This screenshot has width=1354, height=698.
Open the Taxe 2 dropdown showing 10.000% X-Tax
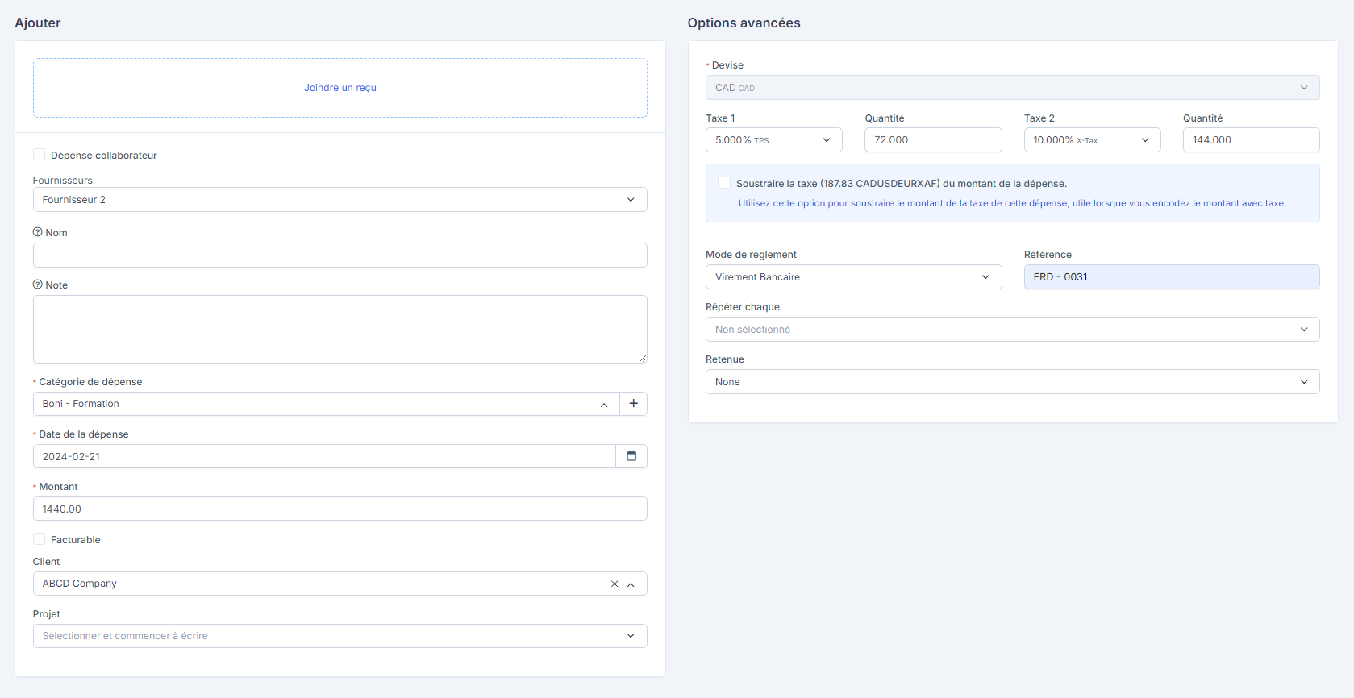1092,140
